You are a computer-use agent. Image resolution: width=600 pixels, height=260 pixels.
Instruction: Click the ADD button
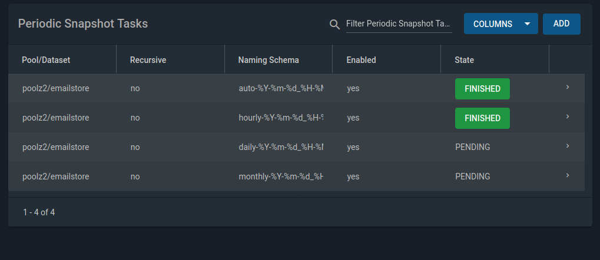[x=561, y=24]
